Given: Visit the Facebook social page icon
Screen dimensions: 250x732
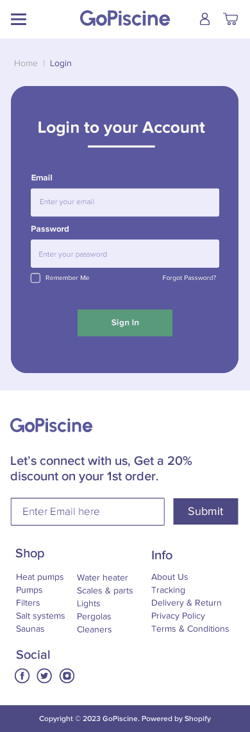Looking at the screenshot, I should tap(22, 675).
